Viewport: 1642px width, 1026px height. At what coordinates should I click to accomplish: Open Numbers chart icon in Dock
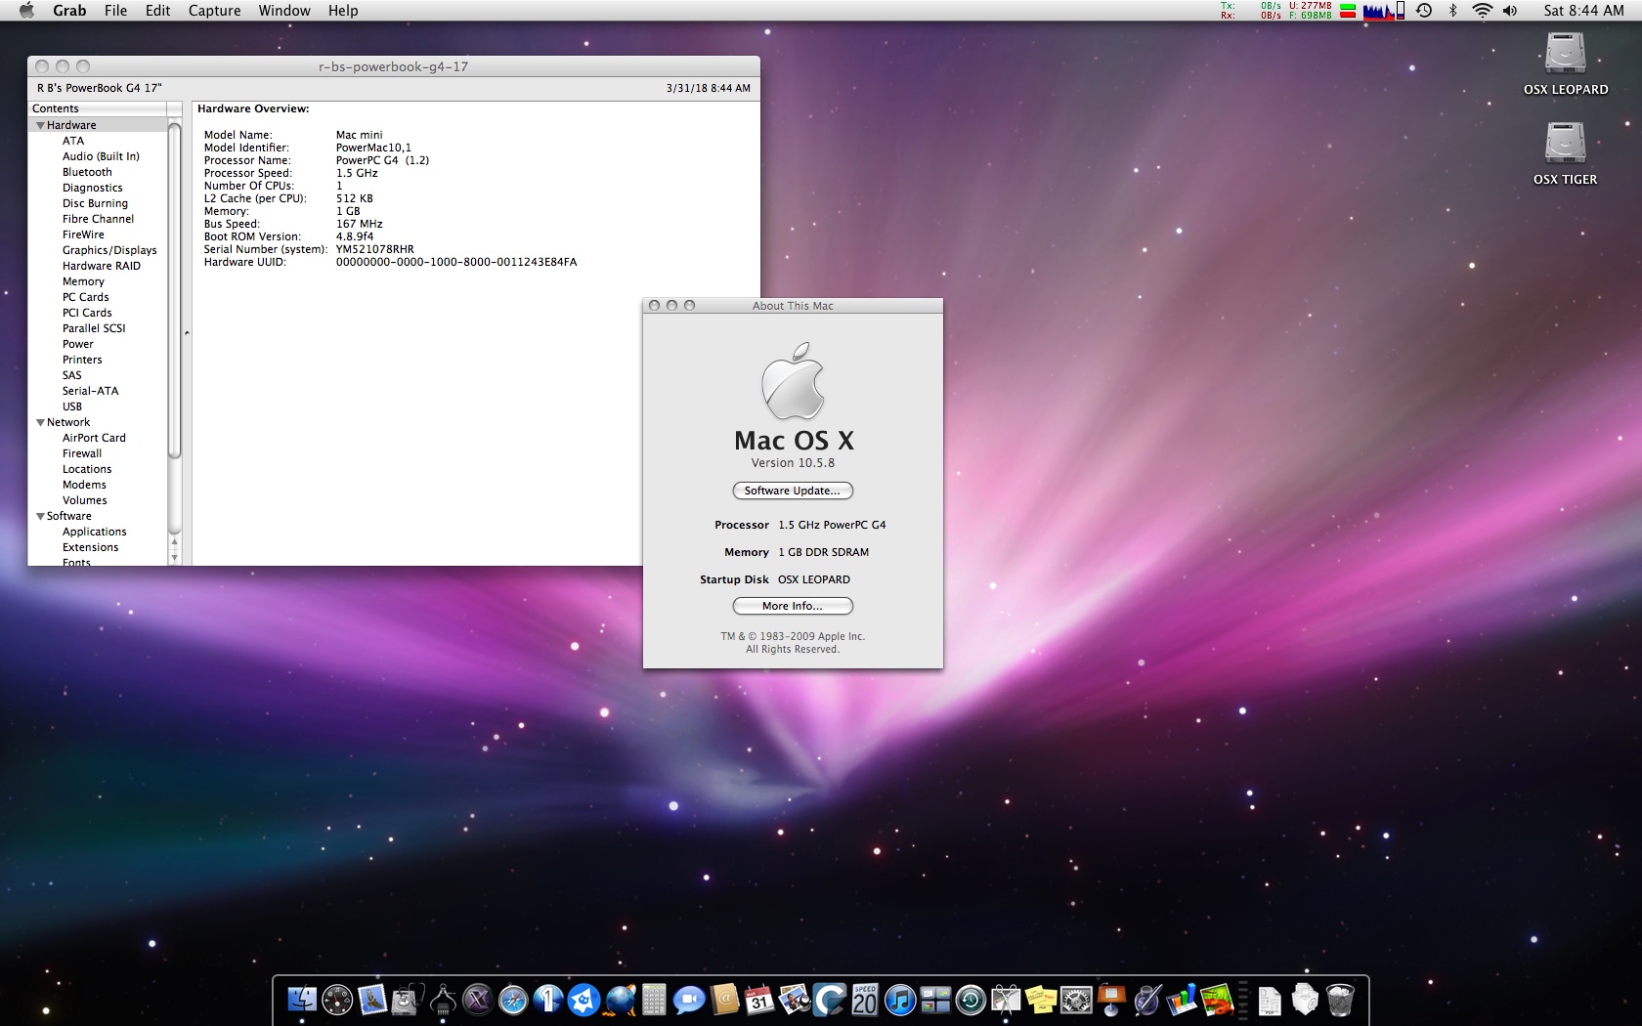coord(1182,1000)
